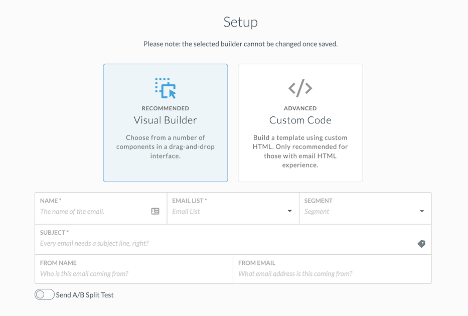The height and width of the screenshot is (316, 468).
Task: Click the Visual Builder title text
Action: pyautogui.click(x=166, y=120)
